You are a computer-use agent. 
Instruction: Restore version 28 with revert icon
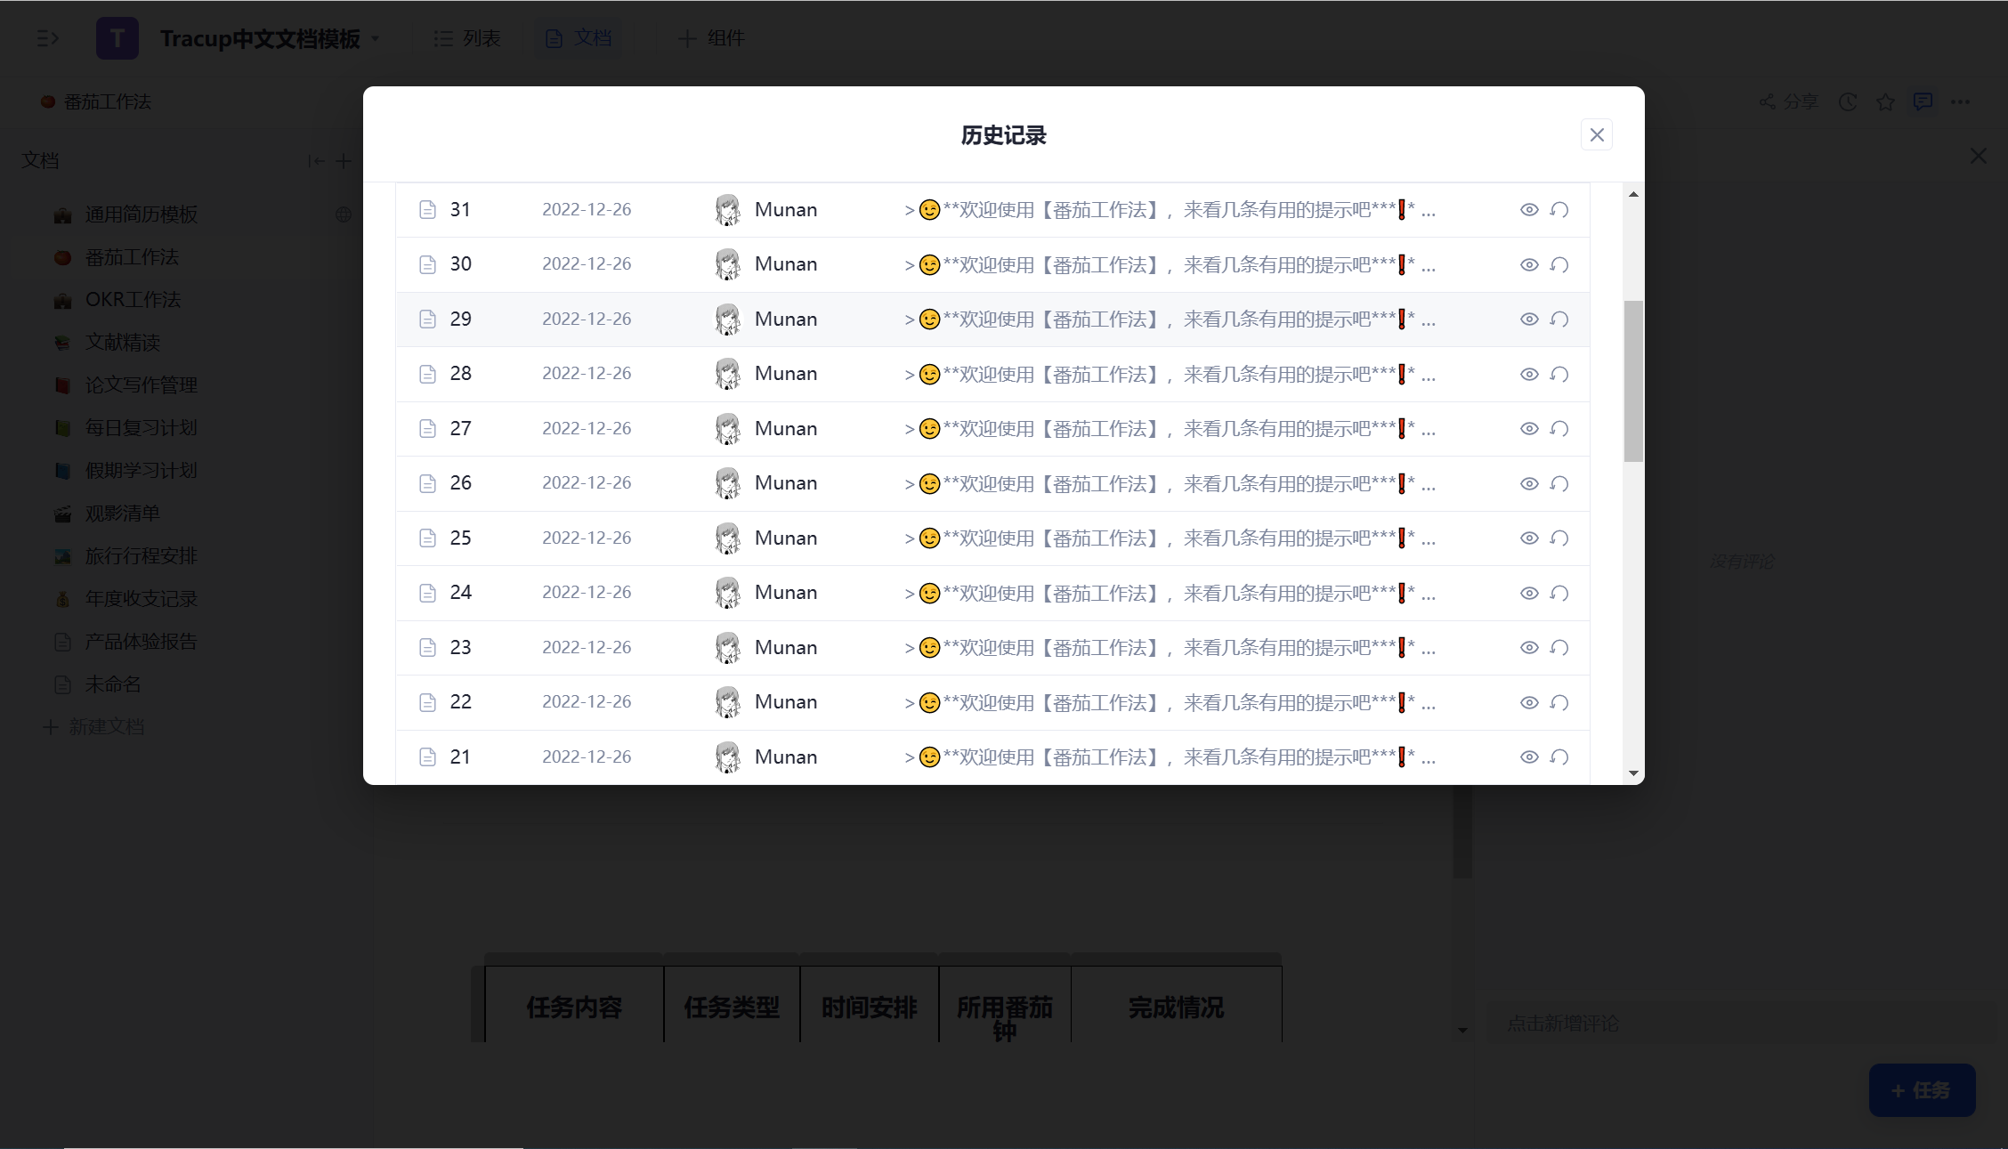(1559, 374)
